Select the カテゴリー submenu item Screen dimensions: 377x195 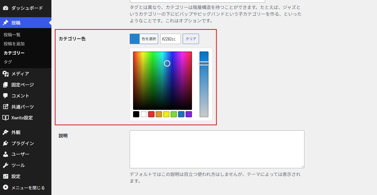click(x=14, y=53)
